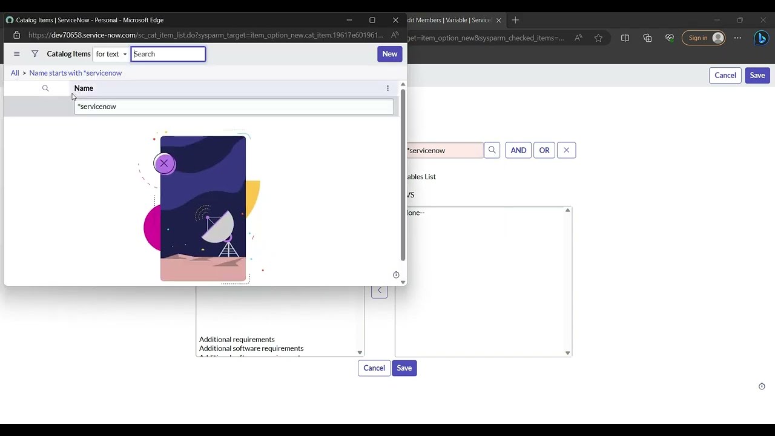The image size is (775, 436).
Task: Select 'Additional requirements' in available list
Action: tap(237, 339)
